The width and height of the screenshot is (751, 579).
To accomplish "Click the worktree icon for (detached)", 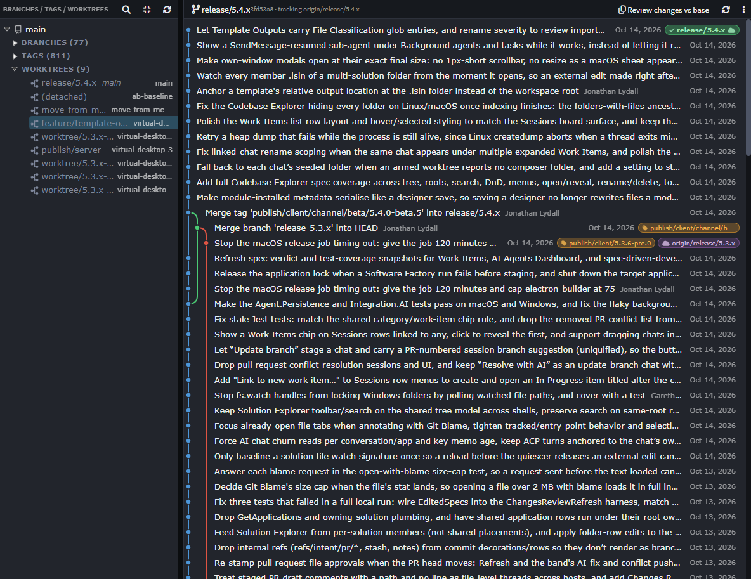I will pyautogui.click(x=34, y=97).
